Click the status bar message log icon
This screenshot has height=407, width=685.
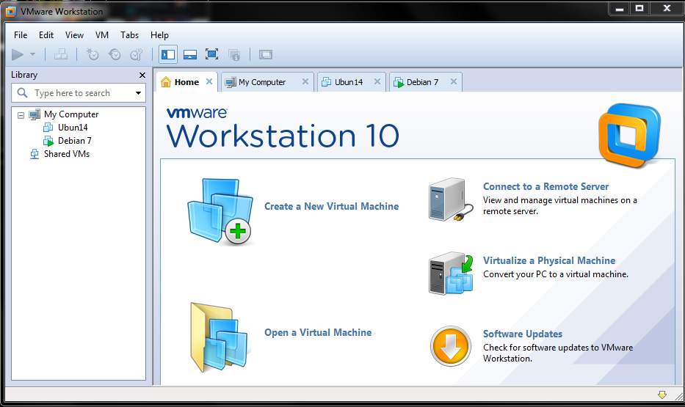(x=662, y=395)
